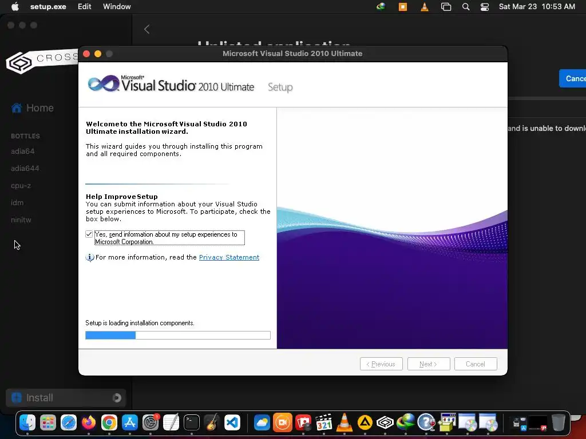Viewport: 586px width, 439px height.
Task: Click the Visual Studio infinity logo
Action: [x=104, y=83]
